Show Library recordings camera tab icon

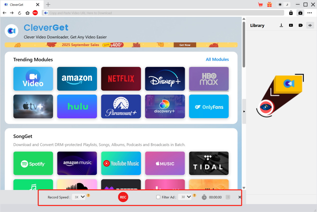(300, 25)
